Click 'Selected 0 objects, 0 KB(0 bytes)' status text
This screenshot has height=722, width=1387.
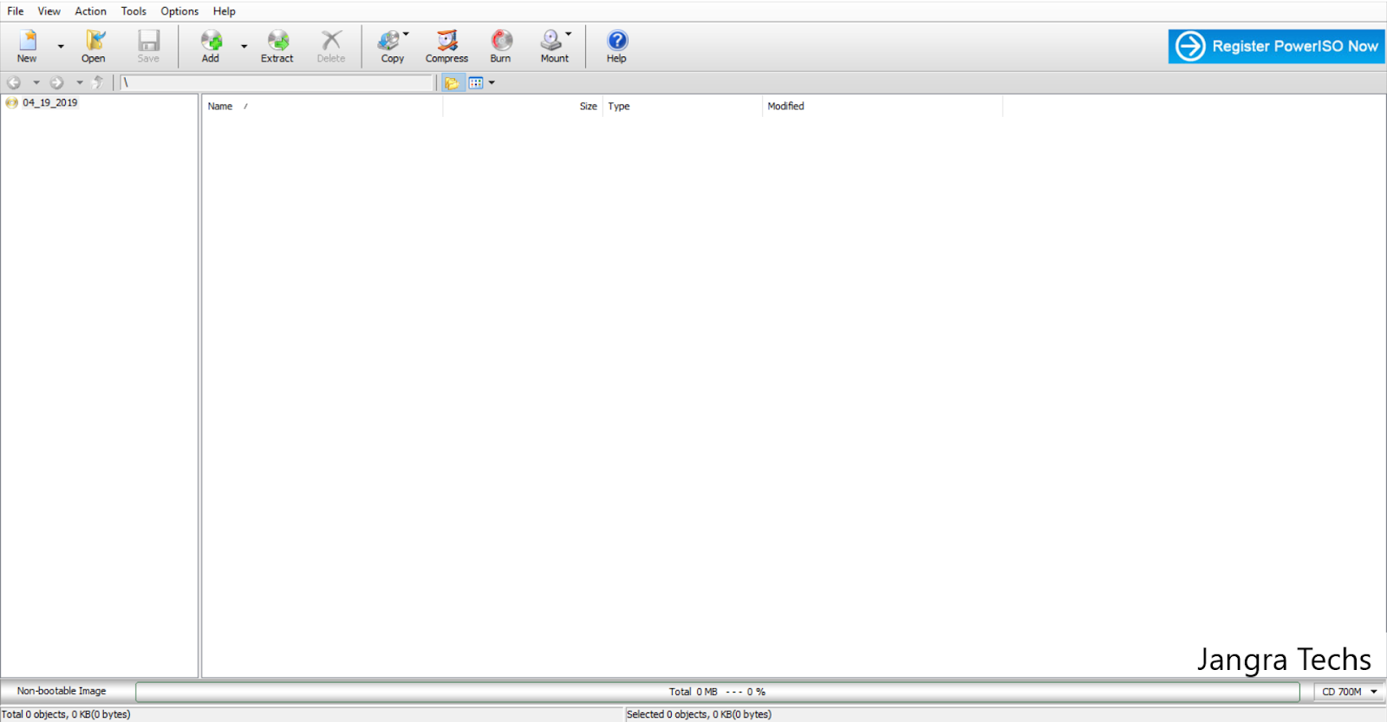[699, 714]
